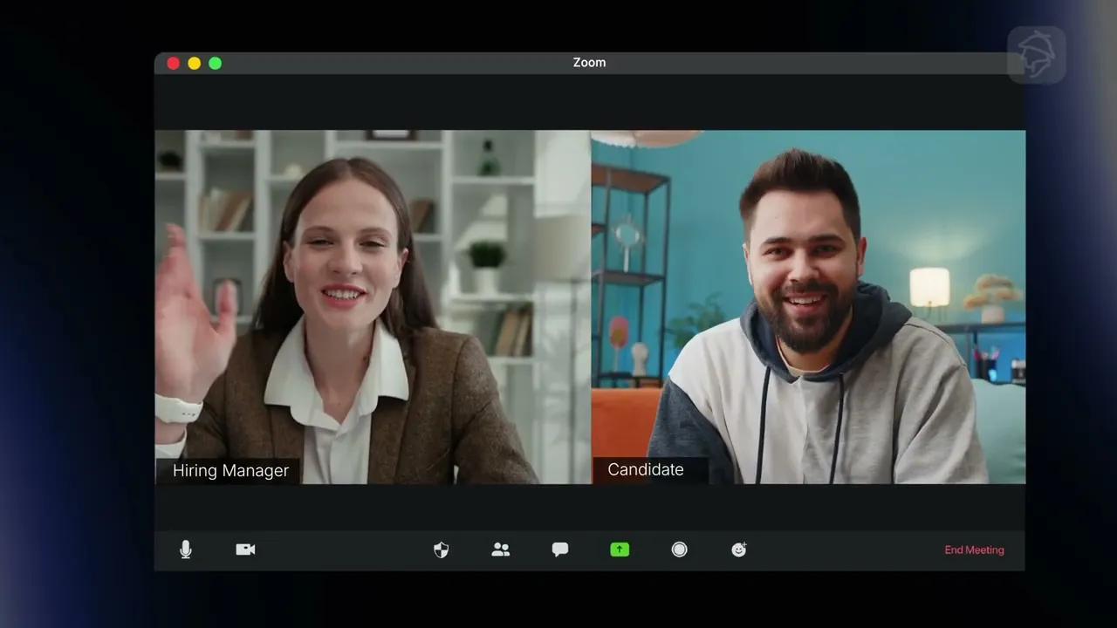1117x628 pixels.
Task: Open the security shield options
Action: [x=442, y=549]
